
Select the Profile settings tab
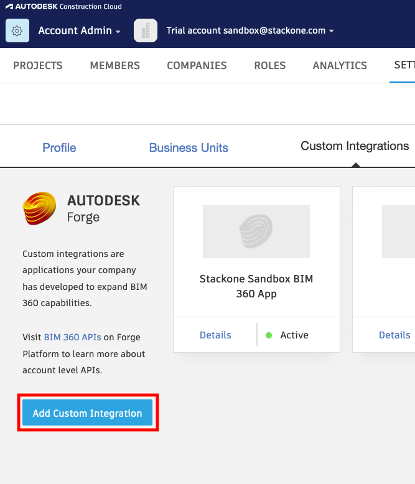pos(59,147)
